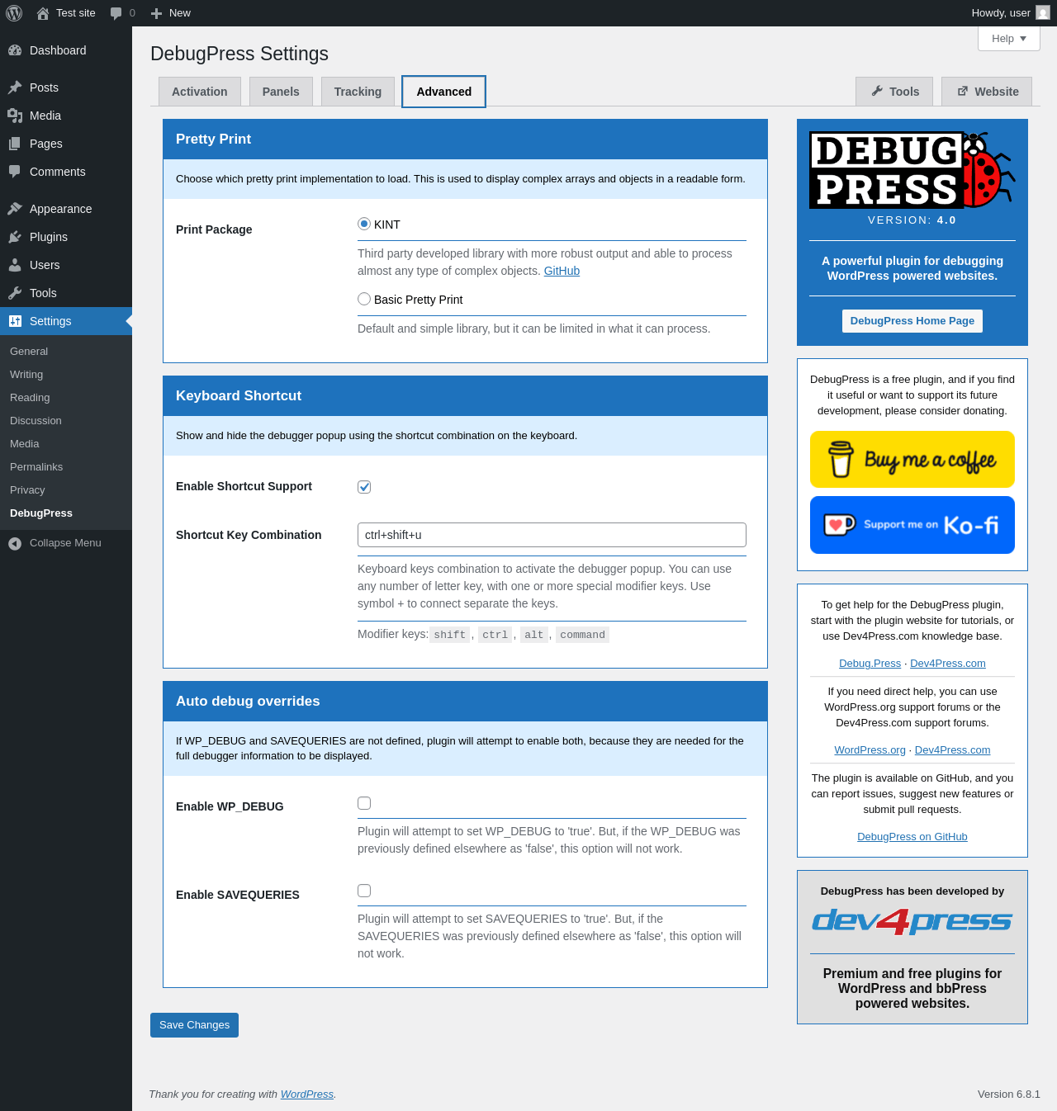Open the comments bubble in admin bar

coord(116,13)
